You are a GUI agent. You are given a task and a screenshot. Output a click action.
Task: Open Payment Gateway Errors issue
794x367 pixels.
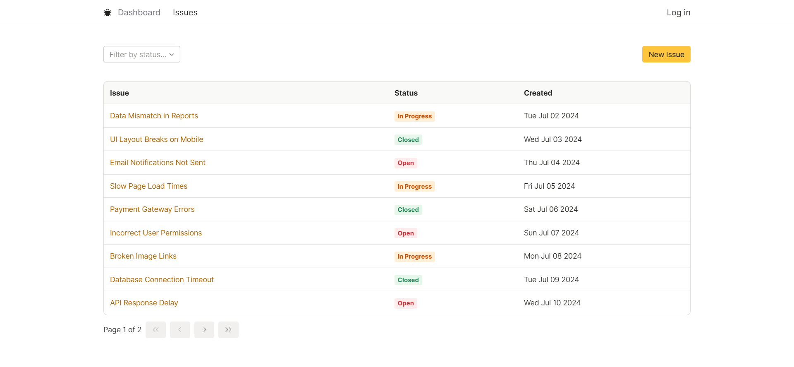coord(152,209)
